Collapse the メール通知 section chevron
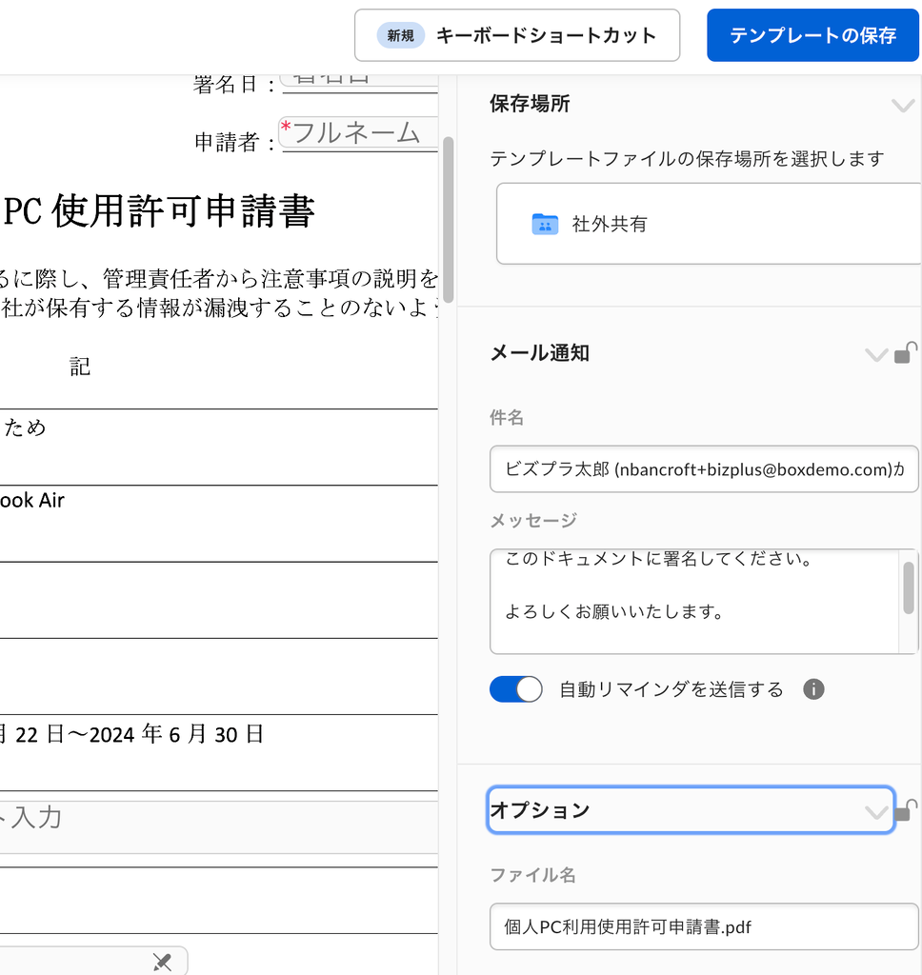 pyautogui.click(x=875, y=354)
